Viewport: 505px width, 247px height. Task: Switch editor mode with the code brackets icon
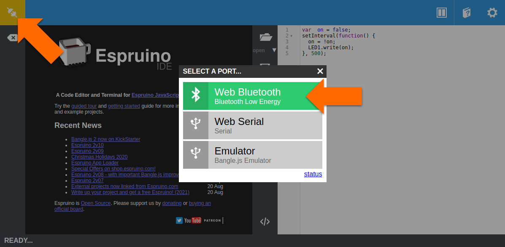(265, 221)
